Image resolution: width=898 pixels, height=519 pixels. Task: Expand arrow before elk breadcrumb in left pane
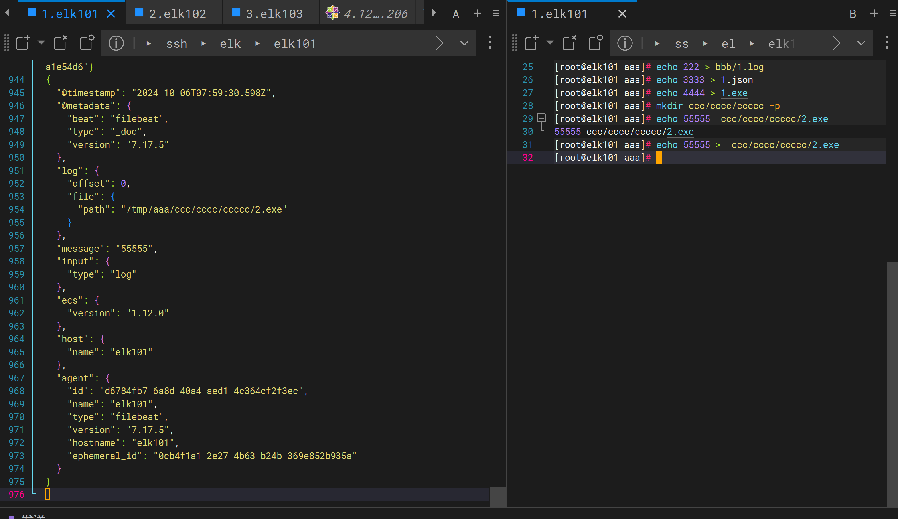point(204,43)
